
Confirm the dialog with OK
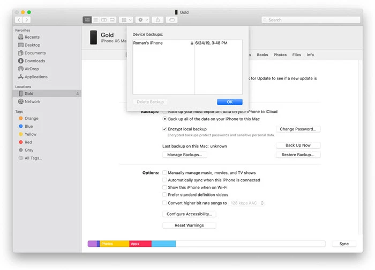coord(230,102)
